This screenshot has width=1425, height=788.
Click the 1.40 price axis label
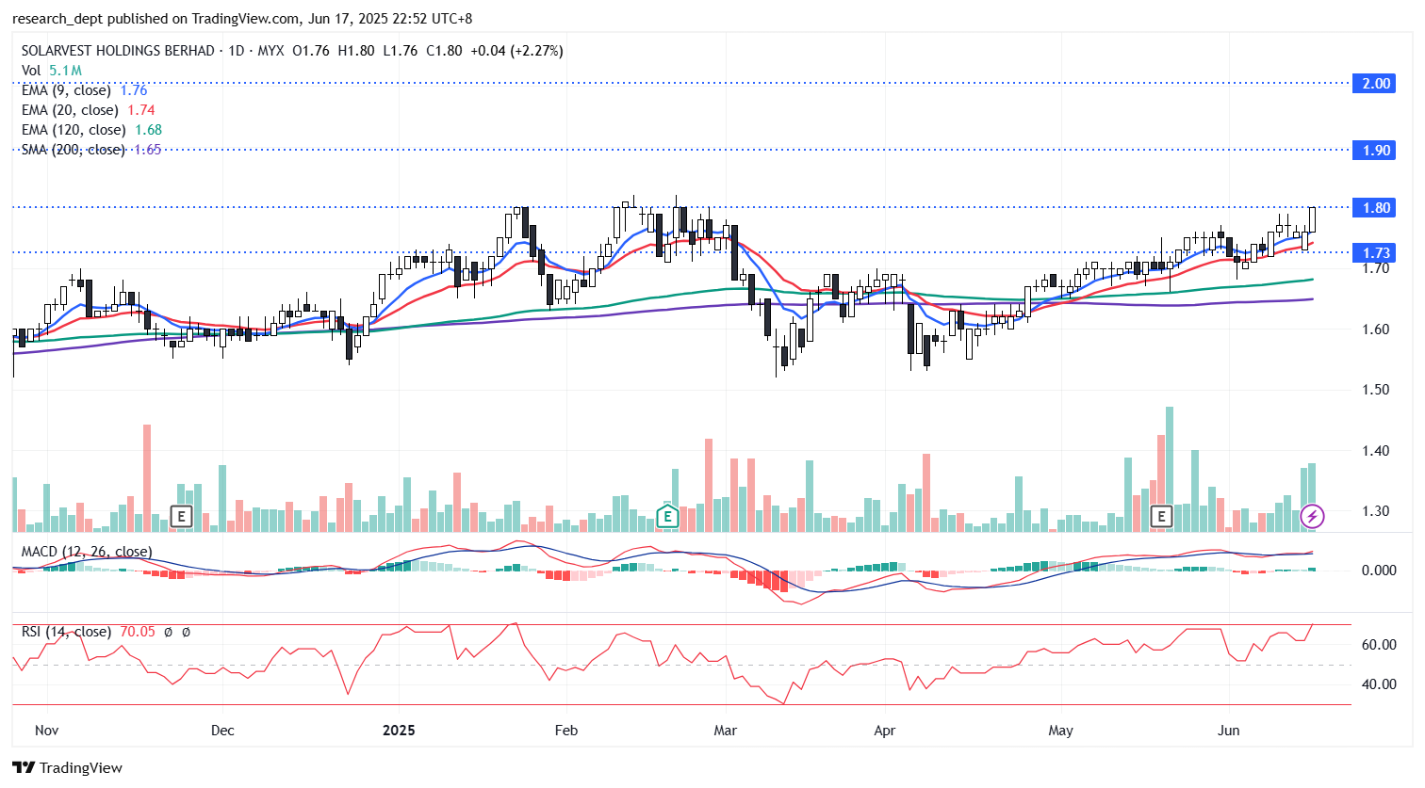pyautogui.click(x=1376, y=451)
